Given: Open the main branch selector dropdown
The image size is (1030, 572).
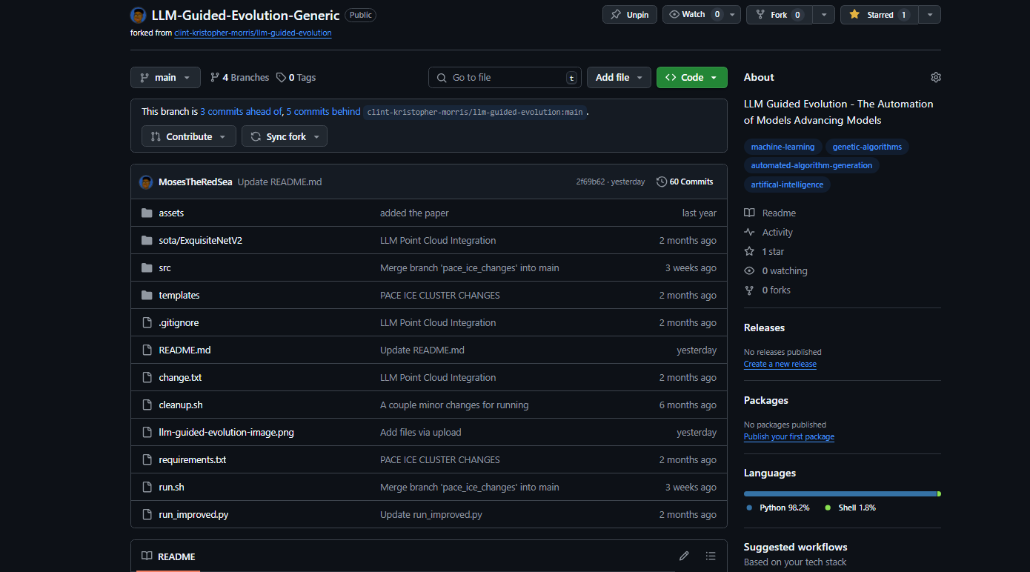Looking at the screenshot, I should (165, 77).
